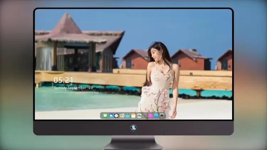Click the mascot logo on monitor bezel
Image resolution: width=267 pixels, height=150 pixels.
[133, 128]
